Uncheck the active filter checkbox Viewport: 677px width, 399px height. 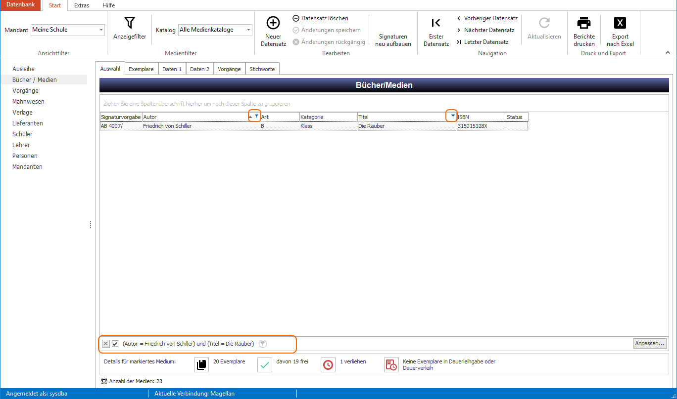[115, 344]
